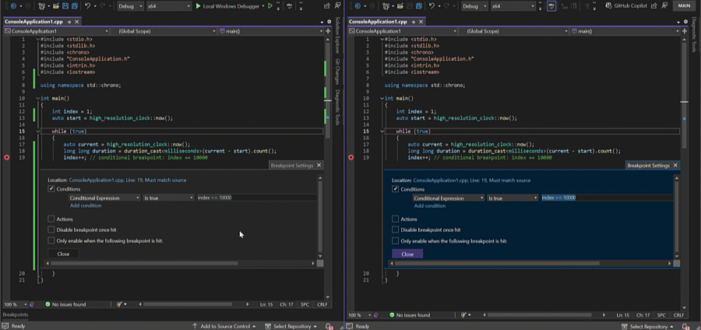Click purple Close button in right breakpoint settings
This screenshot has height=330, width=701.
(407, 254)
